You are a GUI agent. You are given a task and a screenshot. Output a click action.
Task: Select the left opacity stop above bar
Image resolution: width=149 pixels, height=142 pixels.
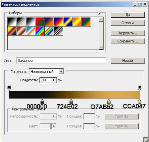9,88
